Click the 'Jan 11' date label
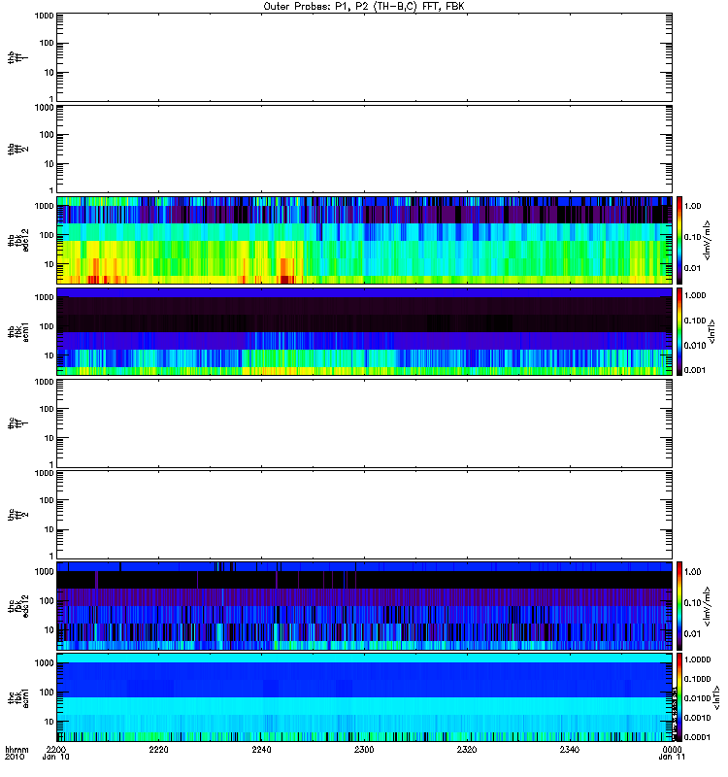 tap(672, 757)
